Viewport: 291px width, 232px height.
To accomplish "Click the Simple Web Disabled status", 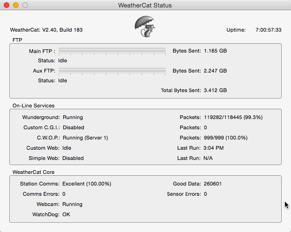I will tap(73, 158).
